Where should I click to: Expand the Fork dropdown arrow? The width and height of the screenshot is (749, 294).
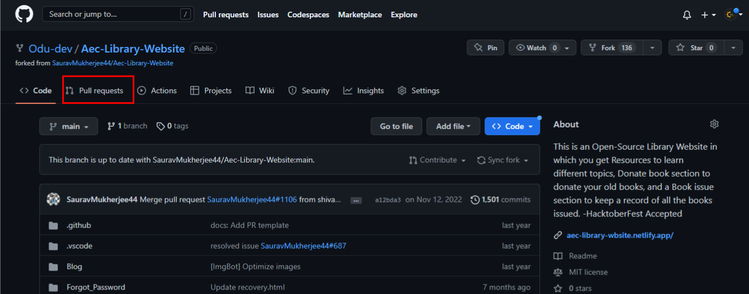tap(652, 48)
